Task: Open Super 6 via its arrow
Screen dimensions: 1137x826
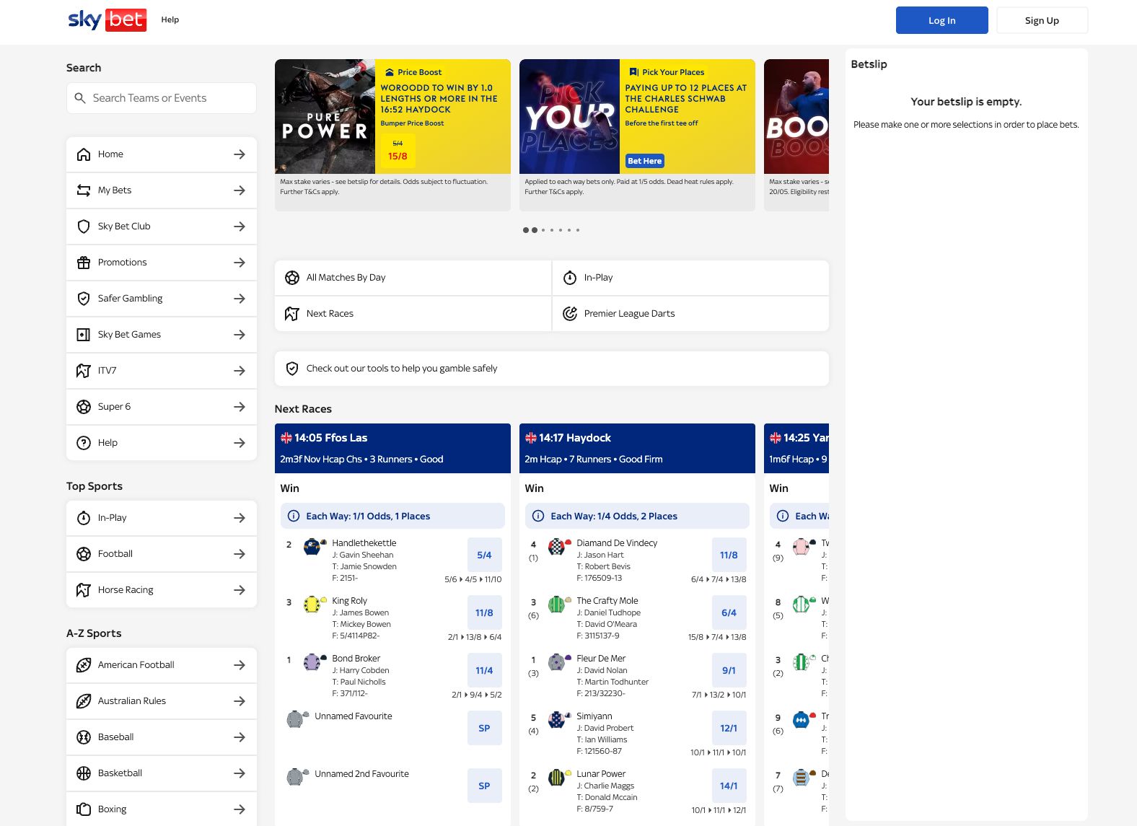Action: [x=240, y=407]
